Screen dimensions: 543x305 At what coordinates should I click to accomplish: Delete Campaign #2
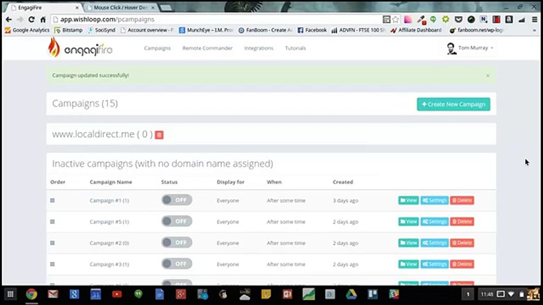(462, 243)
